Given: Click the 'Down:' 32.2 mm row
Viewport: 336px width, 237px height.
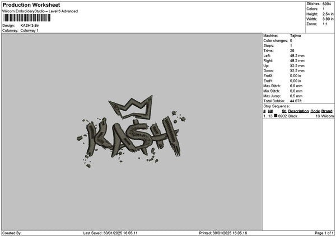Looking at the screenshot, I should click(284, 71).
